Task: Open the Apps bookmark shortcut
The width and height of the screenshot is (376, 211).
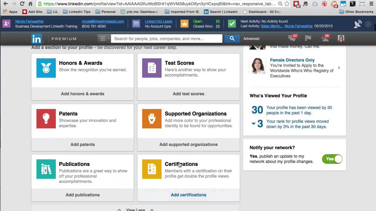Action: point(10,12)
